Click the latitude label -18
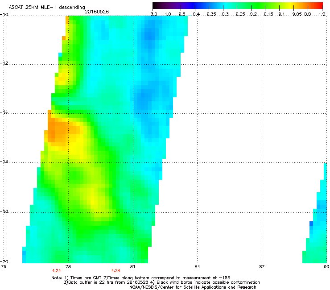The height and width of the screenshot is (290, 330). click(x=4, y=211)
